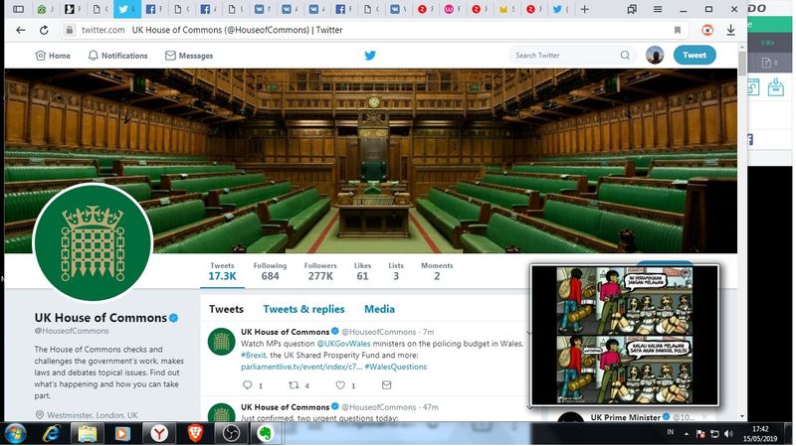Switch to the active Twitter browser tab
Viewport: 796px width, 446px height.
126,9
